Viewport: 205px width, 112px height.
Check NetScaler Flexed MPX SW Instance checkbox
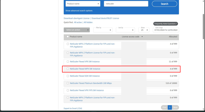(x=68, y=69)
